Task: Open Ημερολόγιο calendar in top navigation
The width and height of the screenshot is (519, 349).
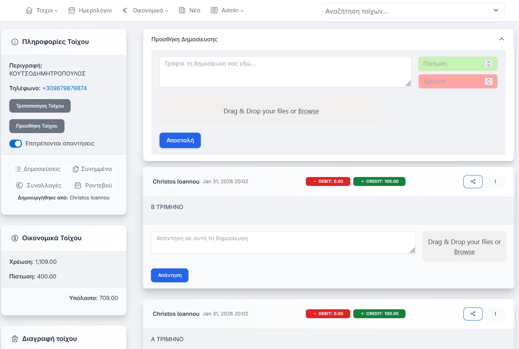Action: [90, 10]
